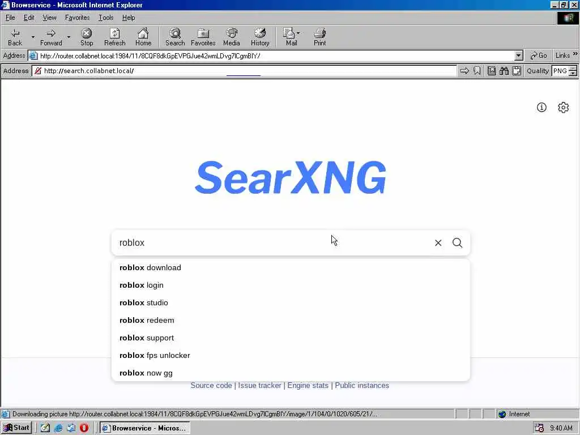Click the Opera icon in quick launch
The height and width of the screenshot is (435, 580).
point(84,428)
